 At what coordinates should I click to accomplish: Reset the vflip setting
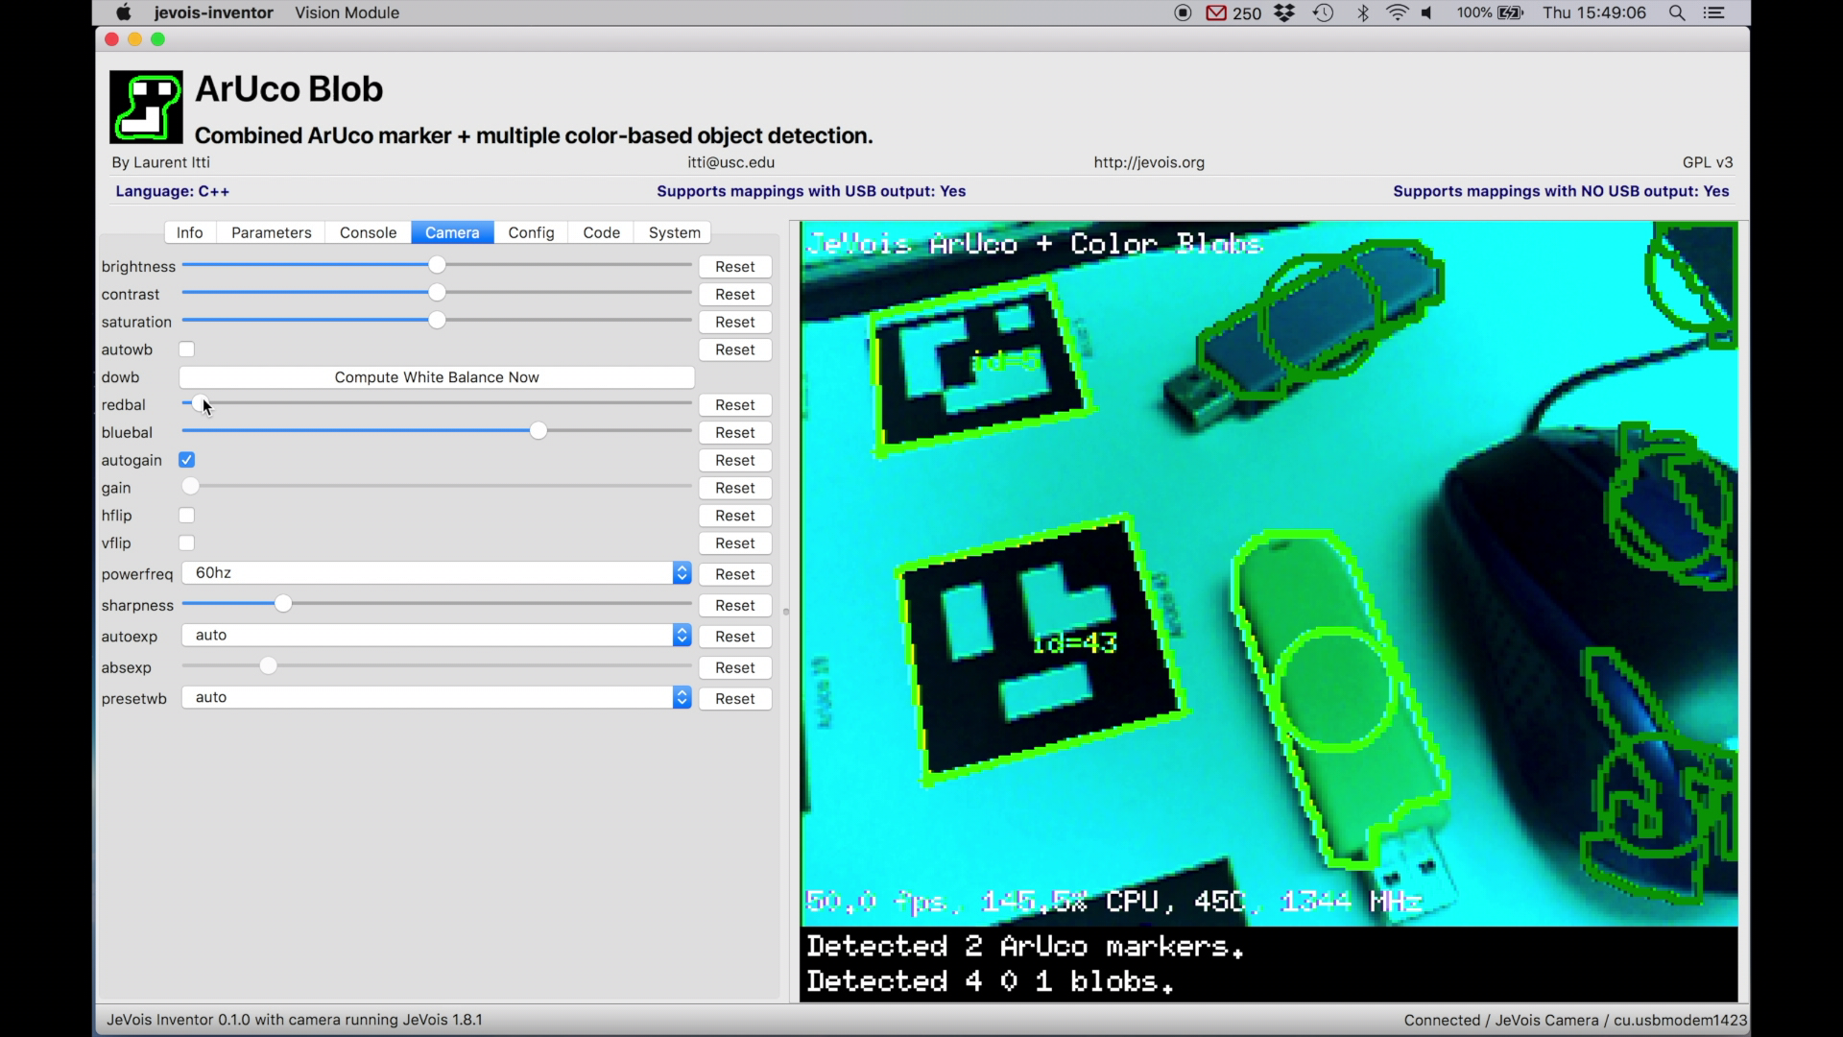pos(735,543)
